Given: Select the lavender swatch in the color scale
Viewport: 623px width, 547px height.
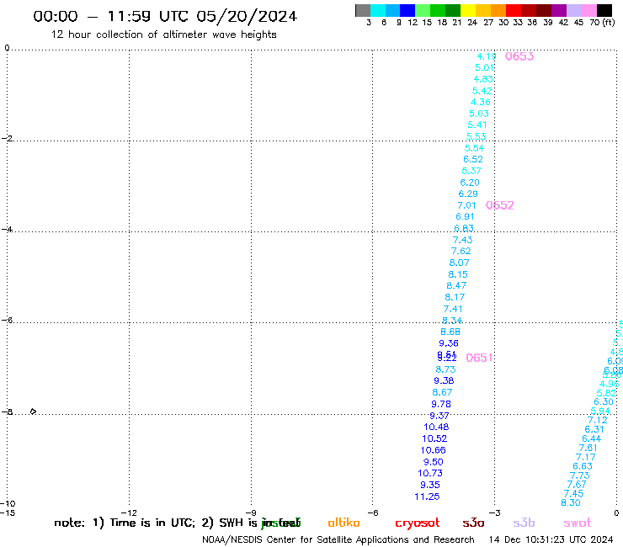Looking at the screenshot, I should click(x=573, y=10).
